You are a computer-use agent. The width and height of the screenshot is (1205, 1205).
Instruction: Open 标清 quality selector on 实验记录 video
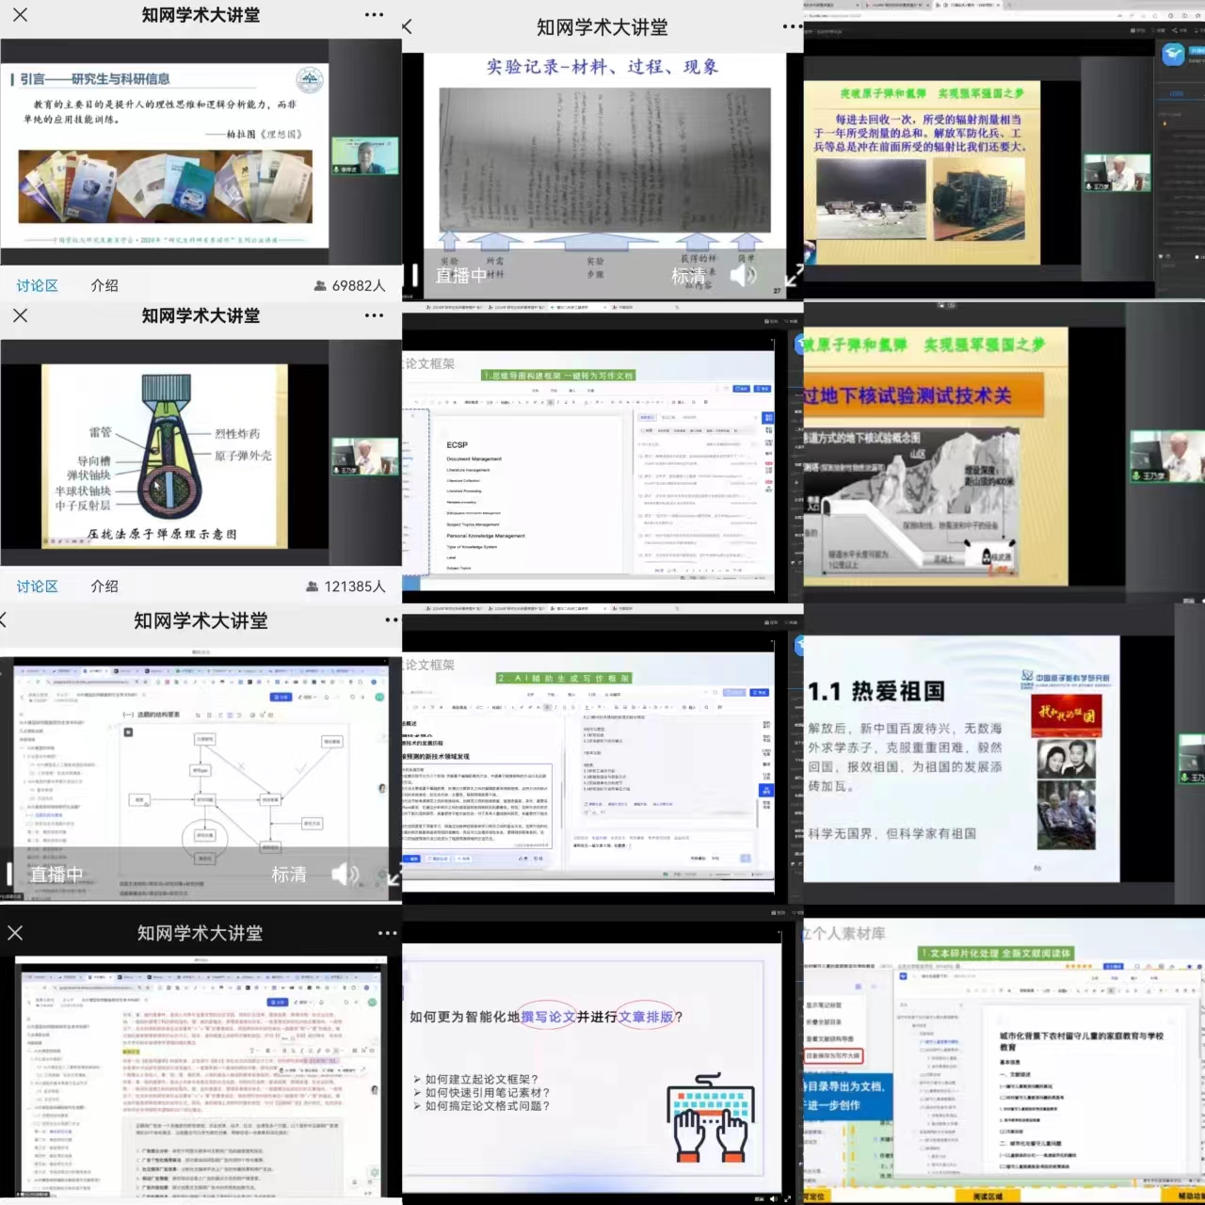coord(687,276)
